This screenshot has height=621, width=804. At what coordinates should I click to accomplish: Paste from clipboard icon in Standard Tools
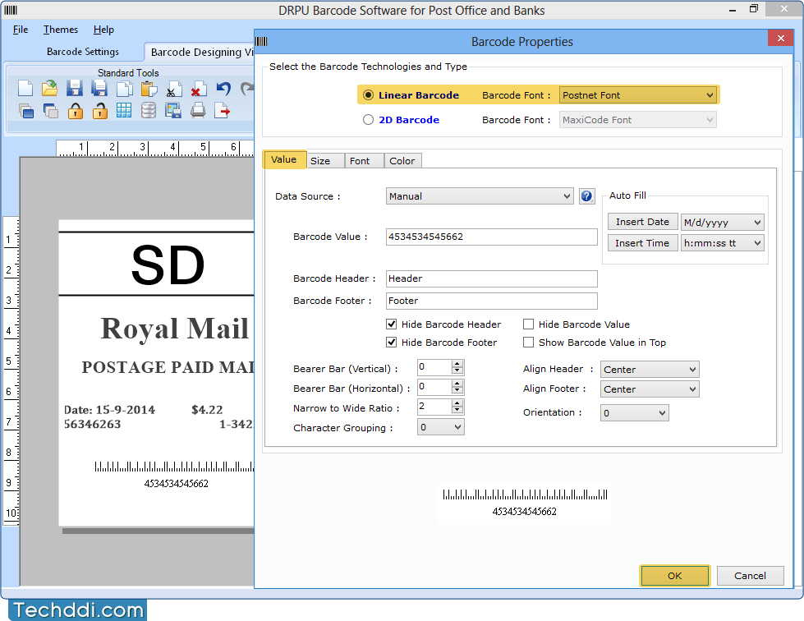(x=149, y=88)
